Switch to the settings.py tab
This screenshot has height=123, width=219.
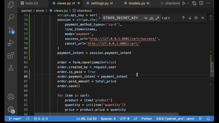pos(100,3)
